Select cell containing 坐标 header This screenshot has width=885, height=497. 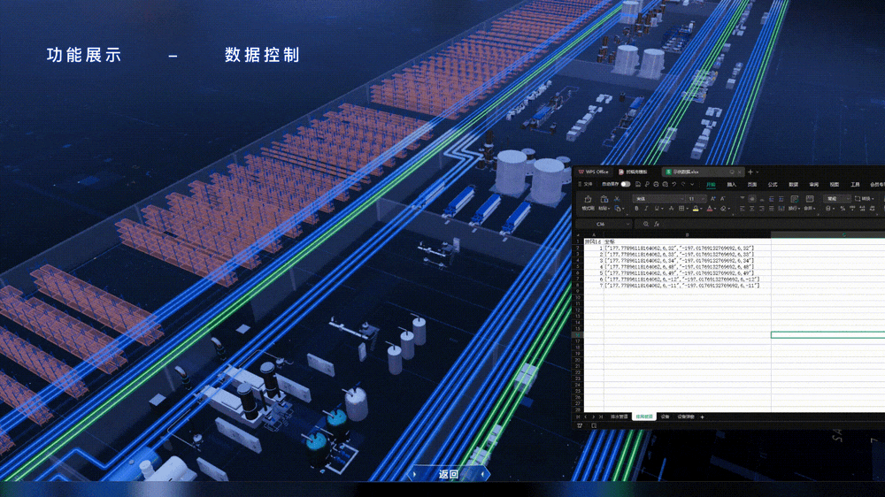(x=687, y=241)
